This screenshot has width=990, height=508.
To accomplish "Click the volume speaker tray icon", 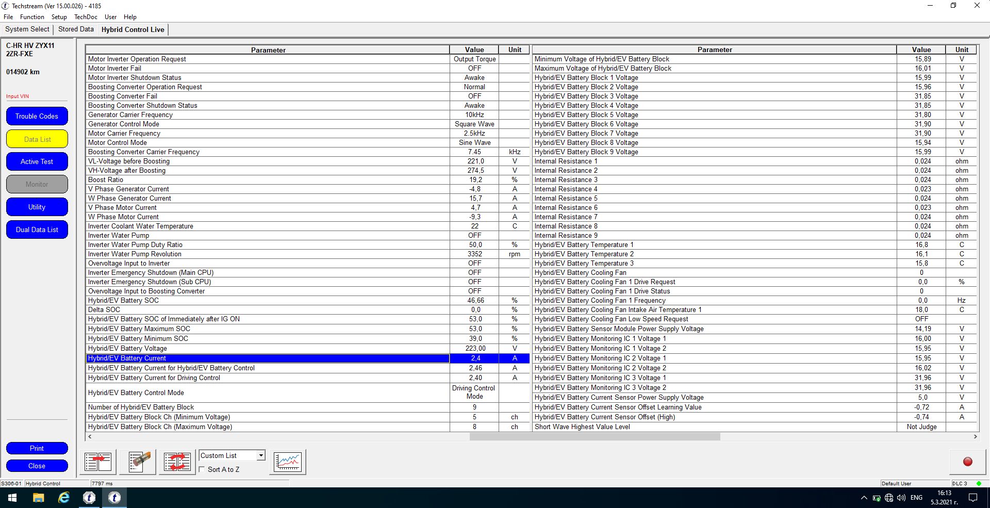I will click(x=901, y=498).
